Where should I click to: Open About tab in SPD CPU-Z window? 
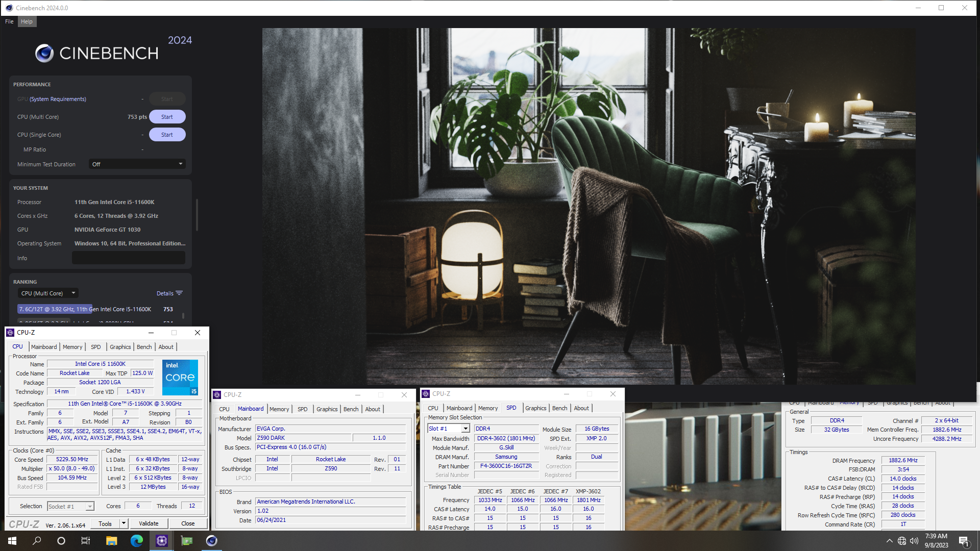click(581, 408)
